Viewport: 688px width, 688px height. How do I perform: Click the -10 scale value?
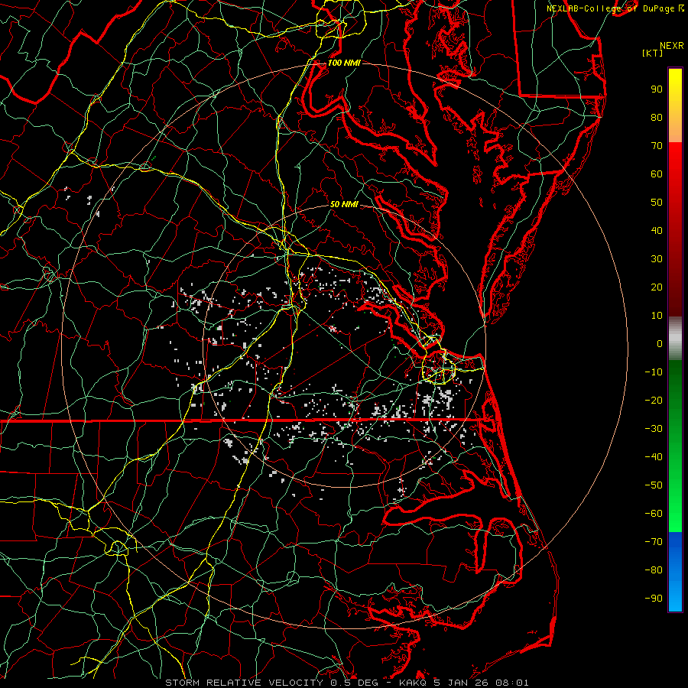pyautogui.click(x=654, y=372)
